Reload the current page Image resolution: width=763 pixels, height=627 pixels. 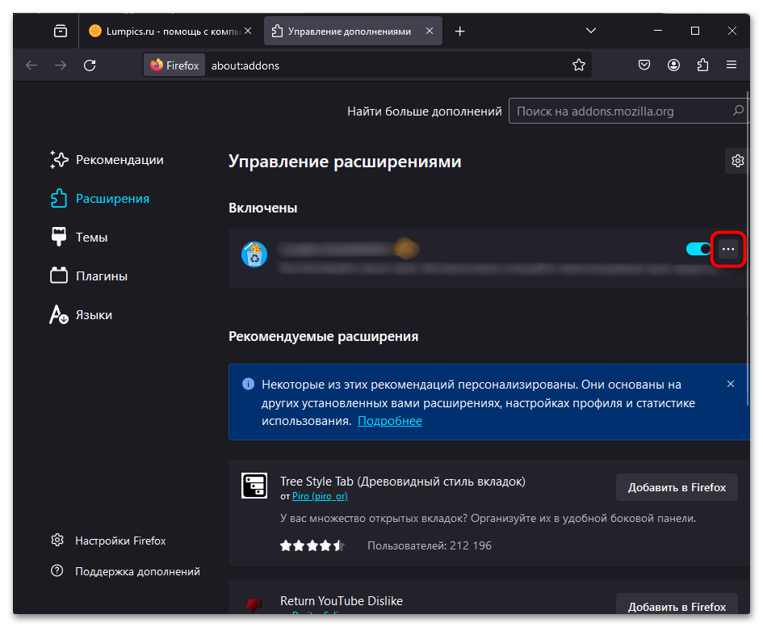click(x=90, y=65)
